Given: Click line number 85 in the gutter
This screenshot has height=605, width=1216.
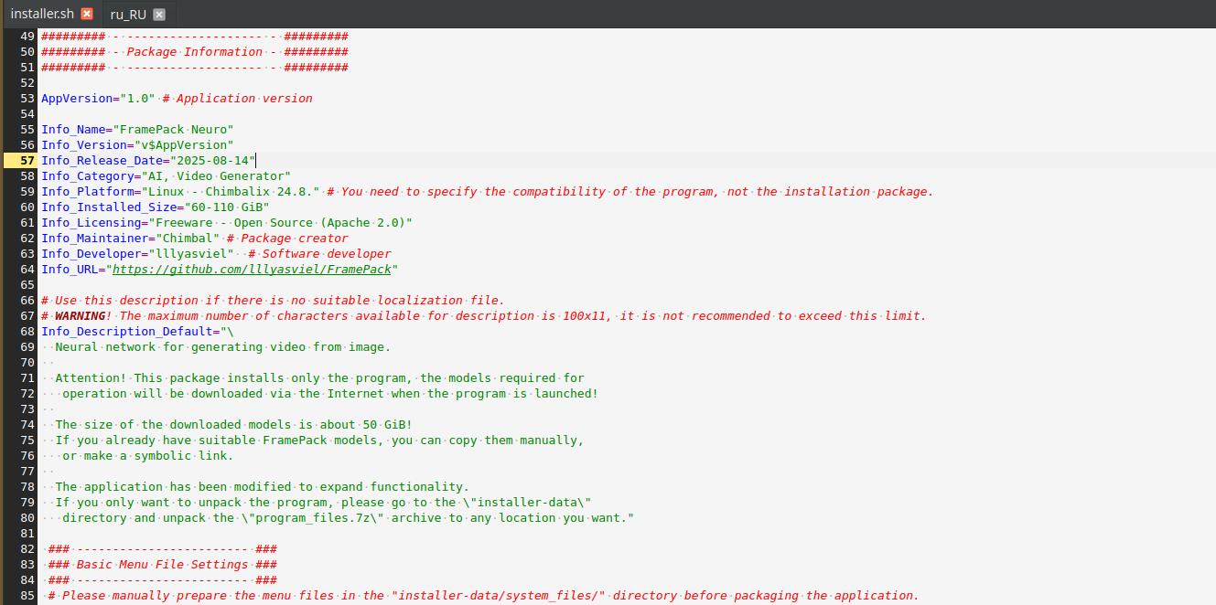Looking at the screenshot, I should pos(27,596).
